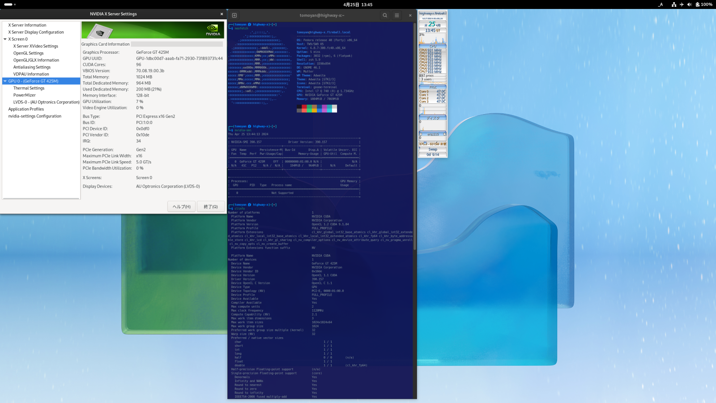Close the terminal window
716x403 pixels.
[x=410, y=15]
